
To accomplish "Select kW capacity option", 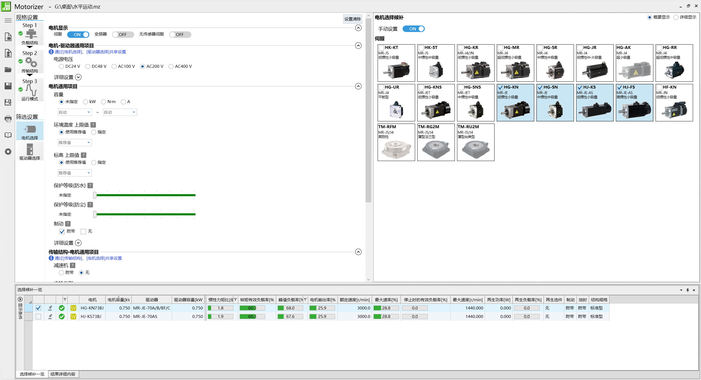I will pyautogui.click(x=85, y=102).
